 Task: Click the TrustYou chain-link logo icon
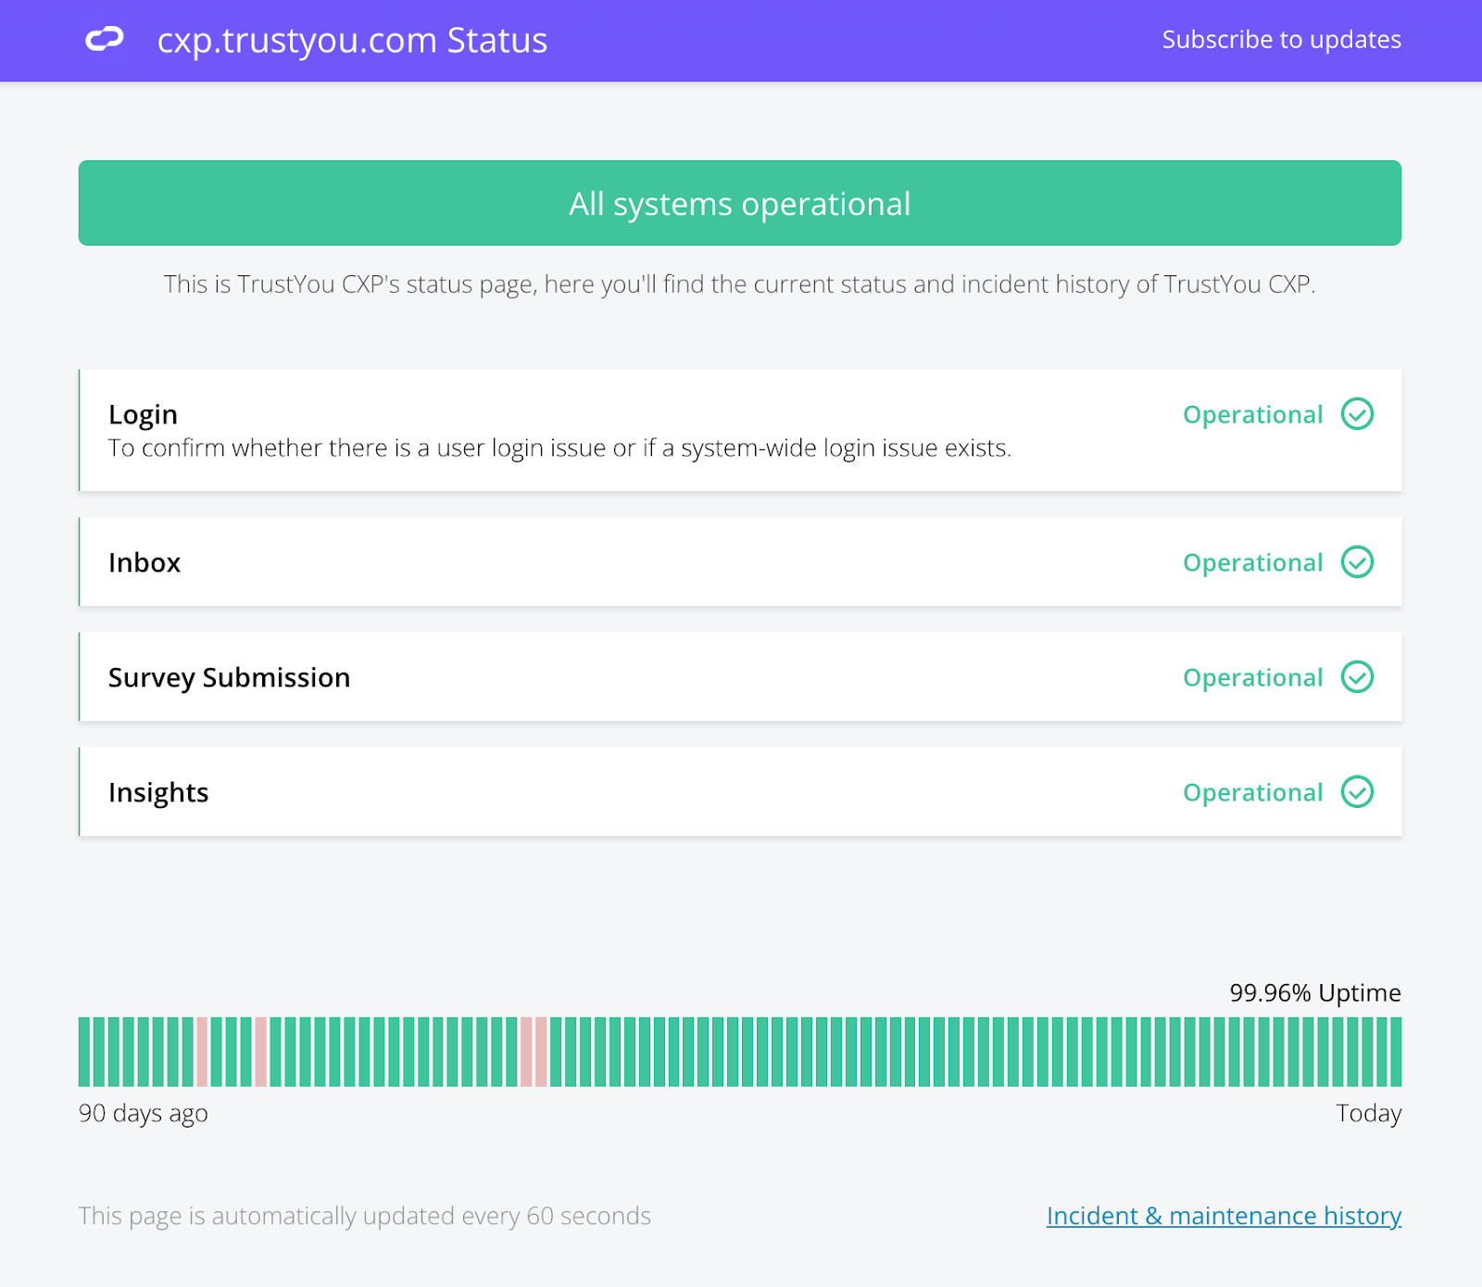click(x=105, y=40)
